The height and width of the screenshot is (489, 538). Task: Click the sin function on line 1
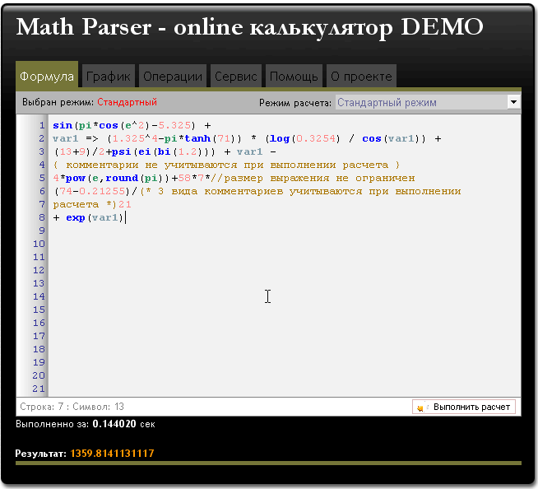(62, 125)
